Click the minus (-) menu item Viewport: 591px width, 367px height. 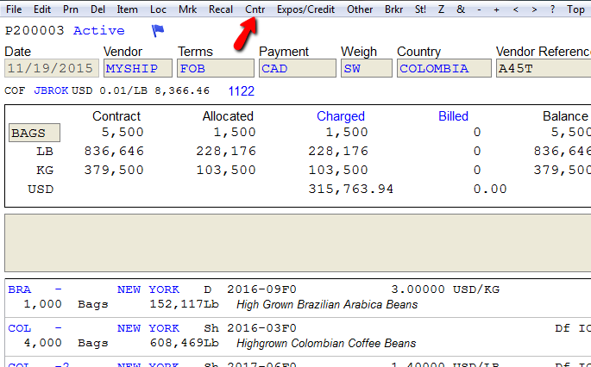pyautogui.click(x=479, y=9)
